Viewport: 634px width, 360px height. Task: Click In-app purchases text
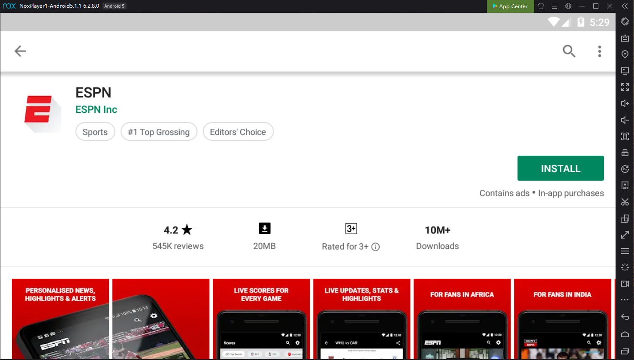(x=571, y=193)
